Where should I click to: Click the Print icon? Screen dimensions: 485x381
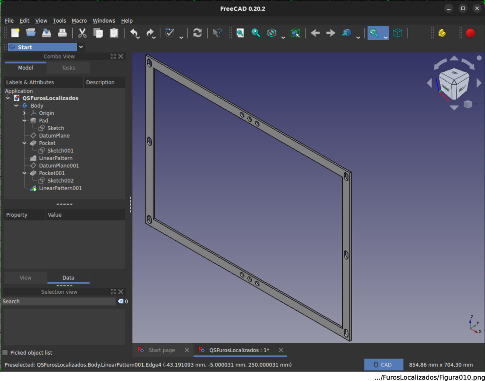pos(62,33)
